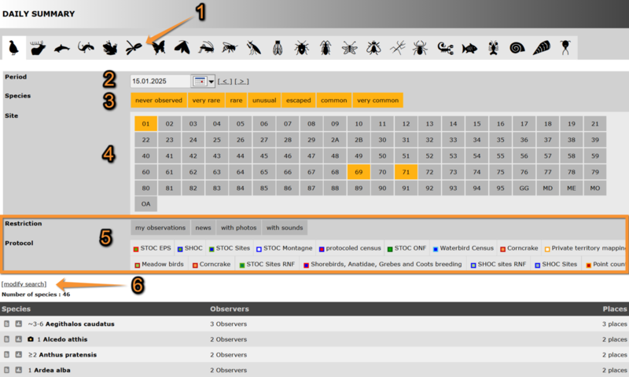Select the 'my observations' restriction tab
The height and width of the screenshot is (377, 629).
[160, 228]
